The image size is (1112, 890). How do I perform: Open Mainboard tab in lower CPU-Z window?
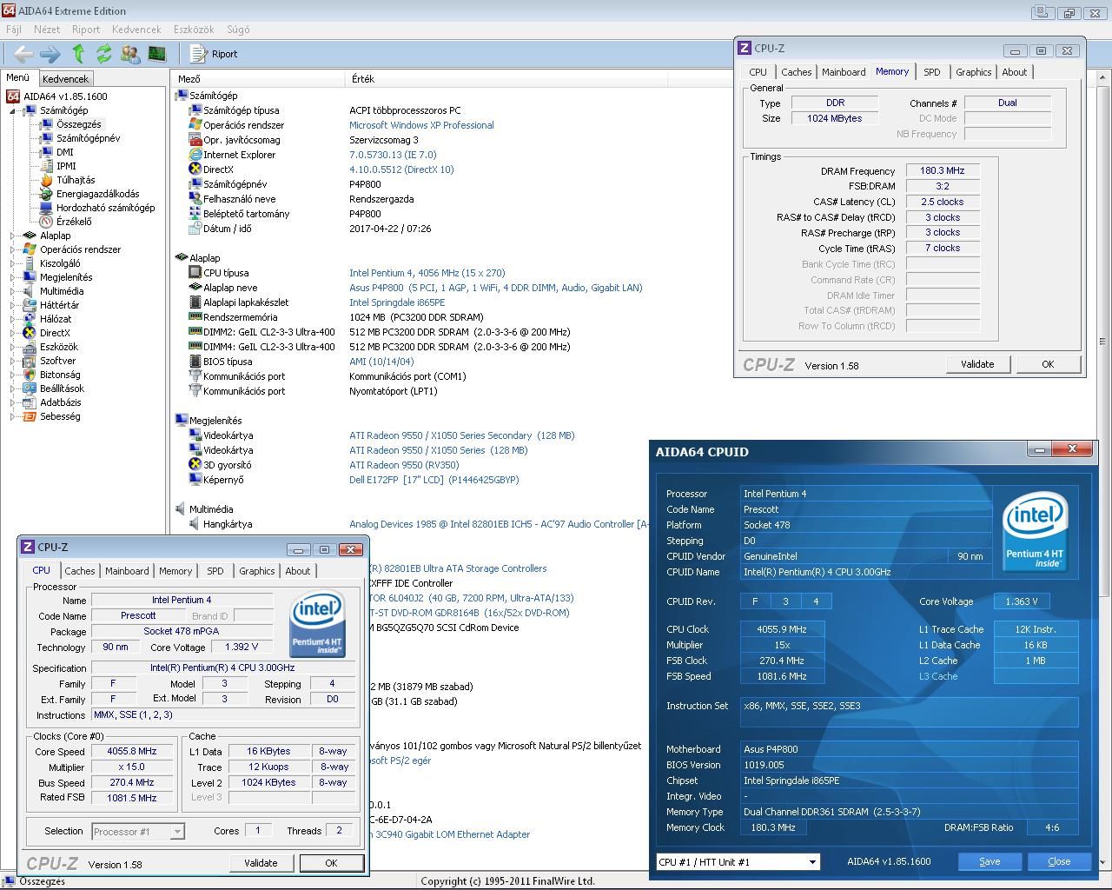pyautogui.click(x=127, y=571)
